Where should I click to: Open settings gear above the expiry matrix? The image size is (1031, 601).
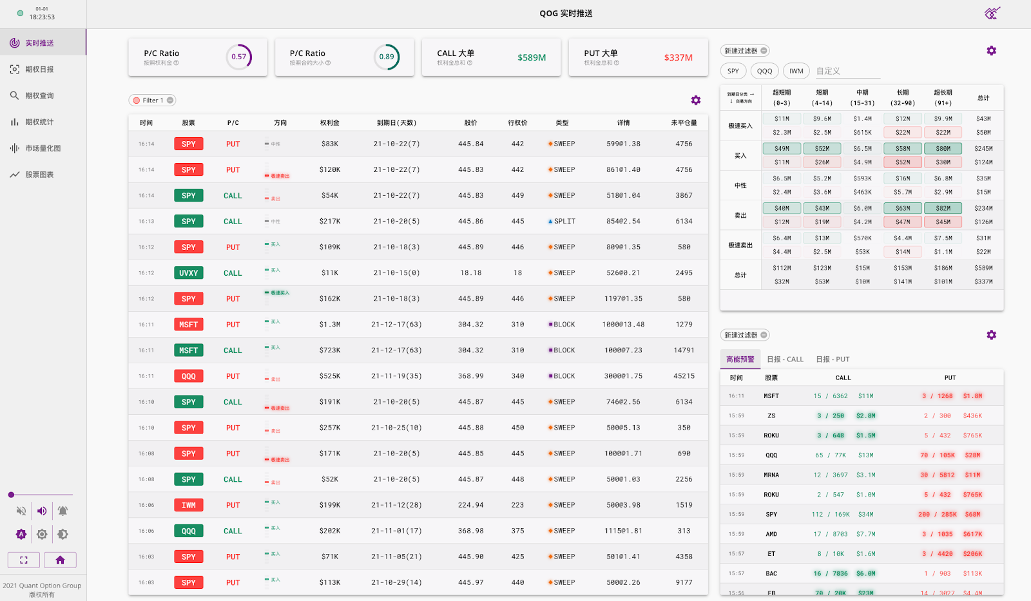pos(992,50)
